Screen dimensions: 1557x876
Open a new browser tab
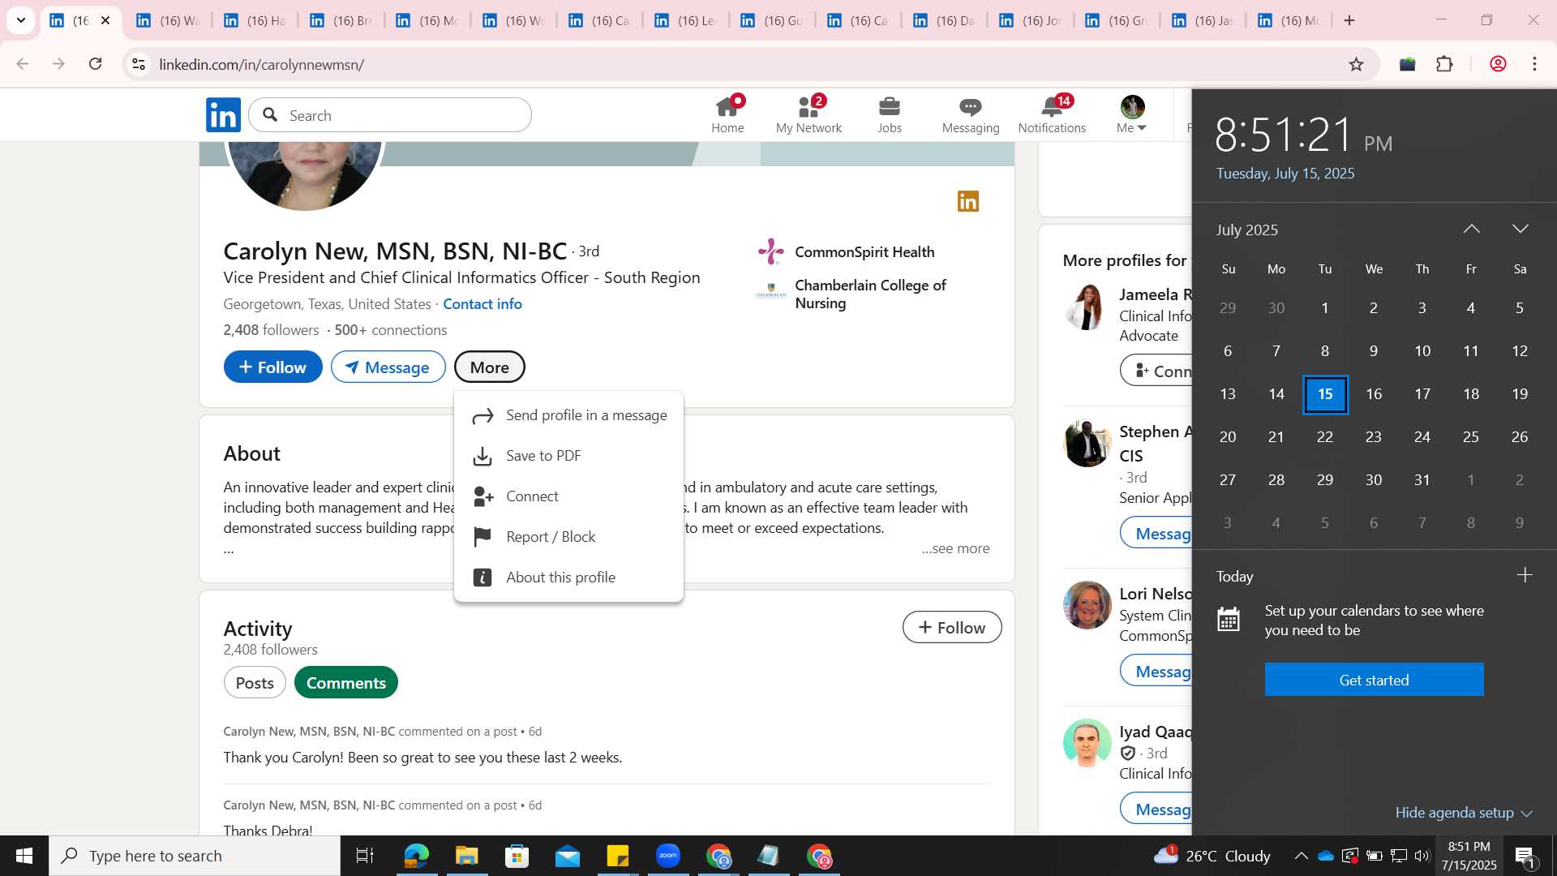[1349, 20]
